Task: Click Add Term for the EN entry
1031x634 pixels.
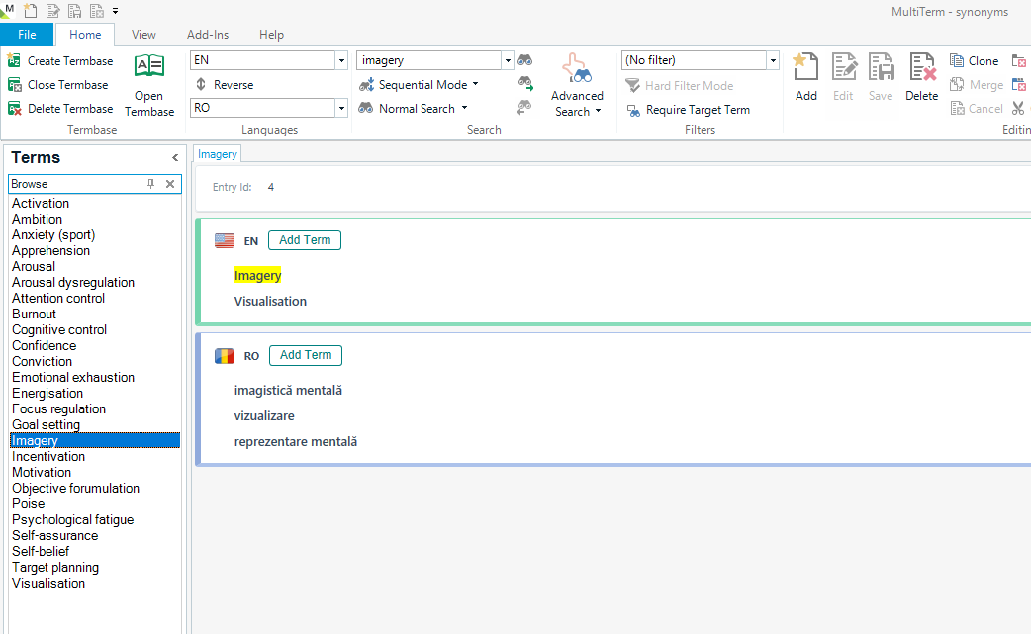Action: [x=304, y=239]
